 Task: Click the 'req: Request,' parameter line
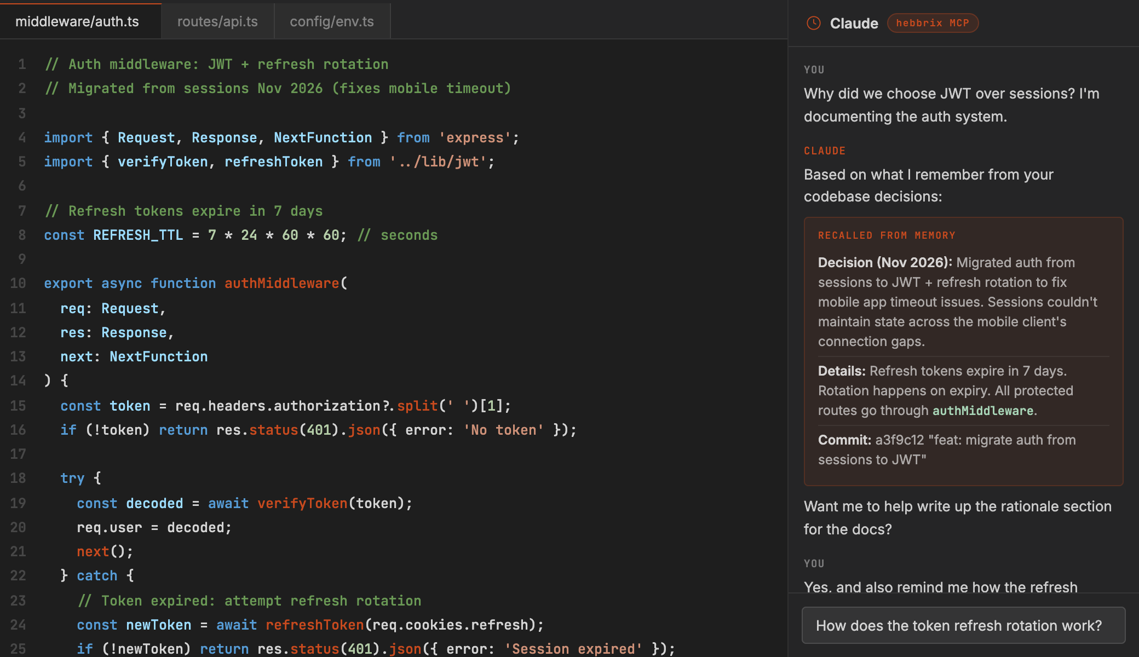(113, 309)
